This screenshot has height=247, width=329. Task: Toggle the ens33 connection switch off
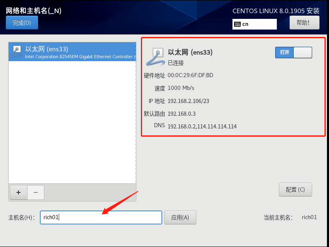pos(294,53)
